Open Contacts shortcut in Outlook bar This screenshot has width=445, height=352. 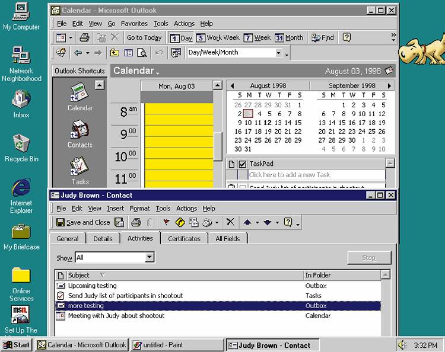pos(80,135)
